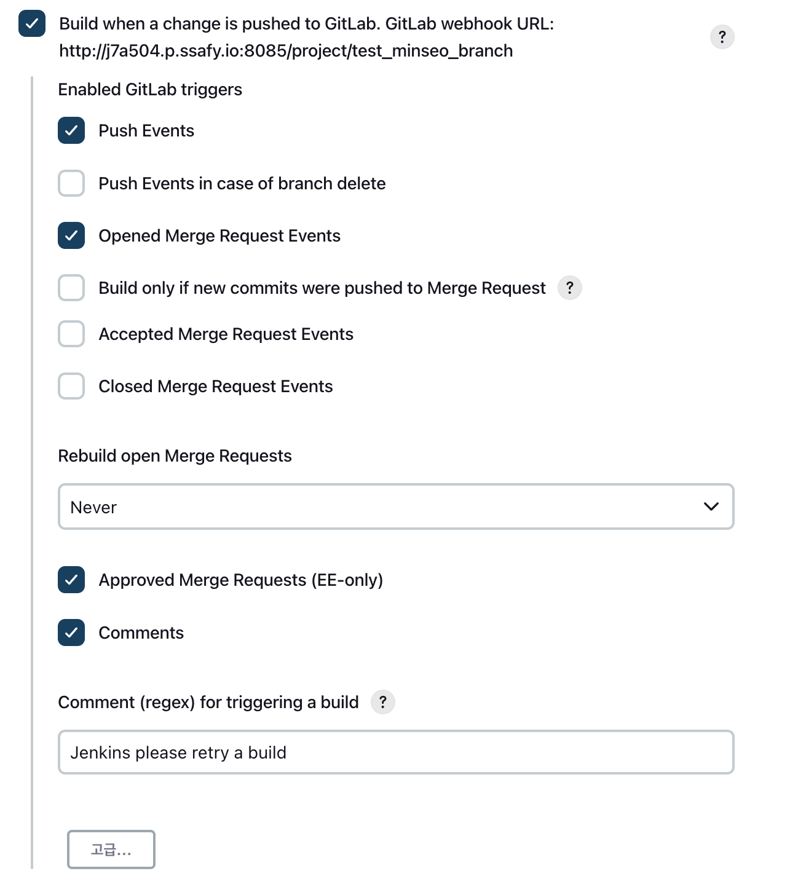Click the Accepted Merge Request Events label
Screen dimensions: 798x879
tap(226, 334)
